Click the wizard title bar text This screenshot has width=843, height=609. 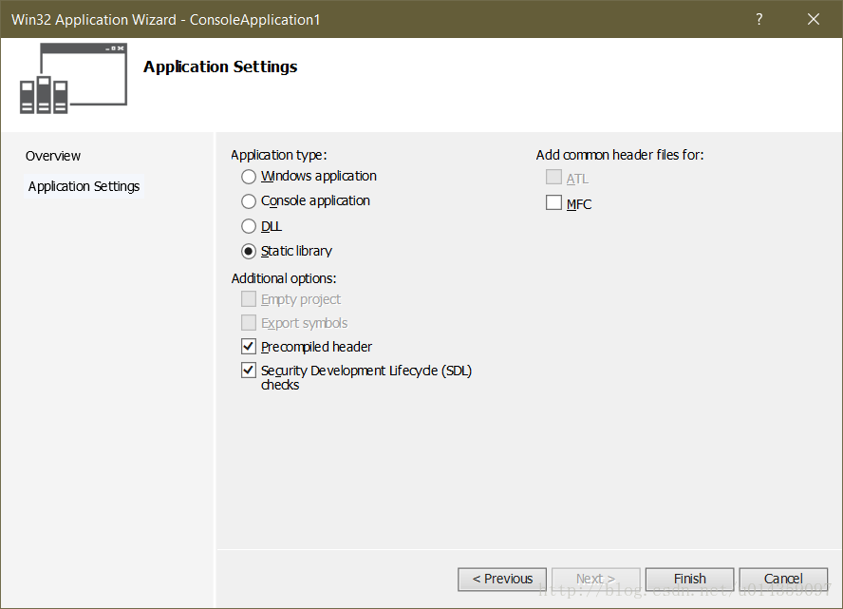166,20
